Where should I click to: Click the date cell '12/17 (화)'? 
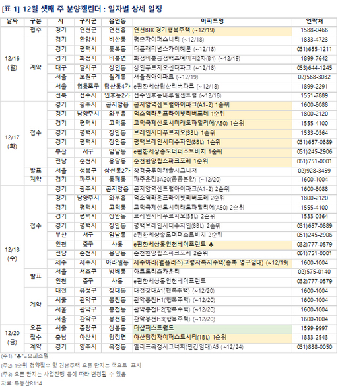[x=12, y=142]
